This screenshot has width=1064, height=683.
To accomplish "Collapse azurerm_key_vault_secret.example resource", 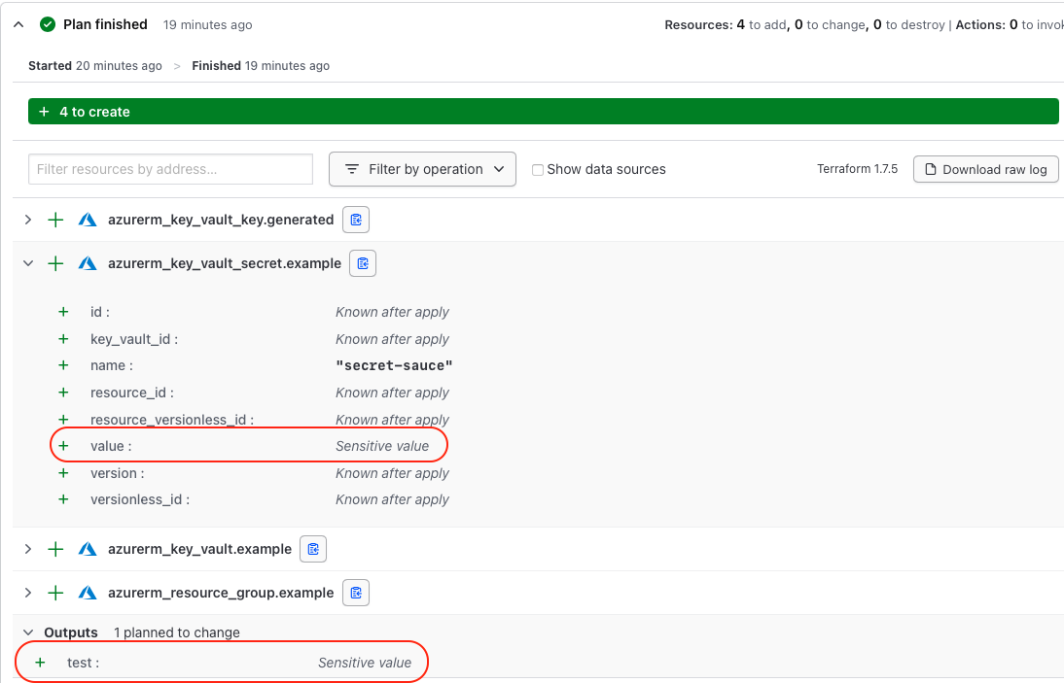I will point(28,263).
